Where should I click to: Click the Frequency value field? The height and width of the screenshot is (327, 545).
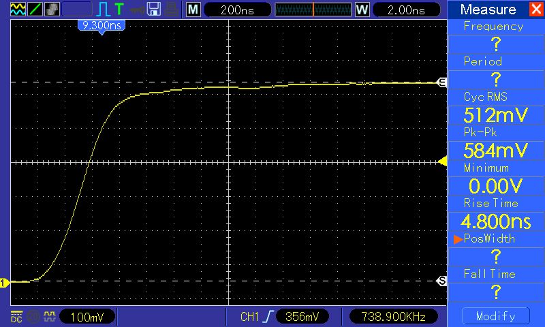coord(496,44)
